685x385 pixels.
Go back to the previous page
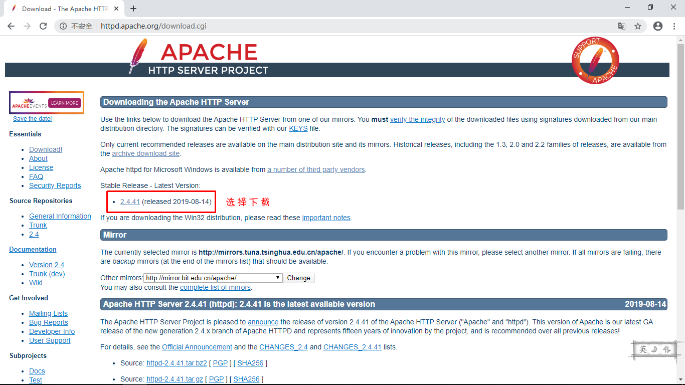pyautogui.click(x=11, y=26)
